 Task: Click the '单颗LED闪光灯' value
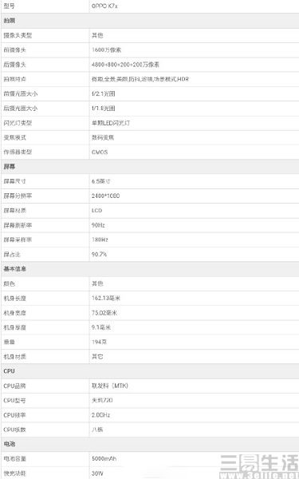pyautogui.click(x=111, y=123)
